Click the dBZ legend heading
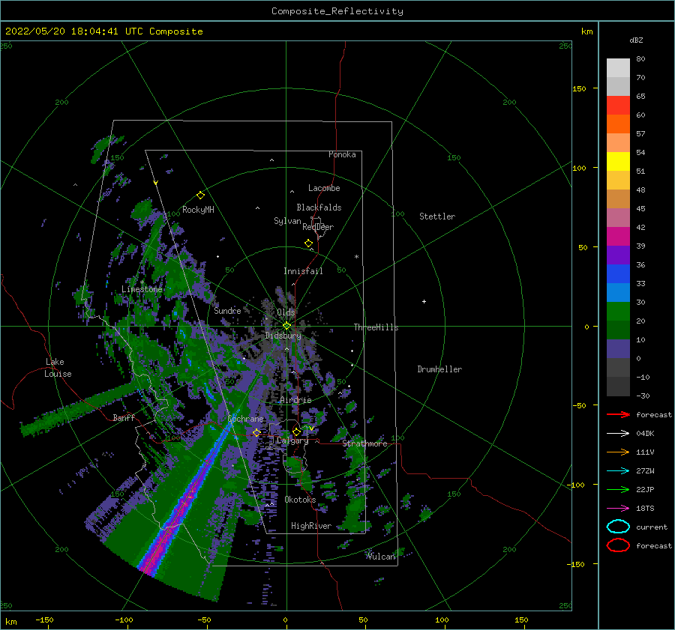675x630 pixels. click(636, 40)
